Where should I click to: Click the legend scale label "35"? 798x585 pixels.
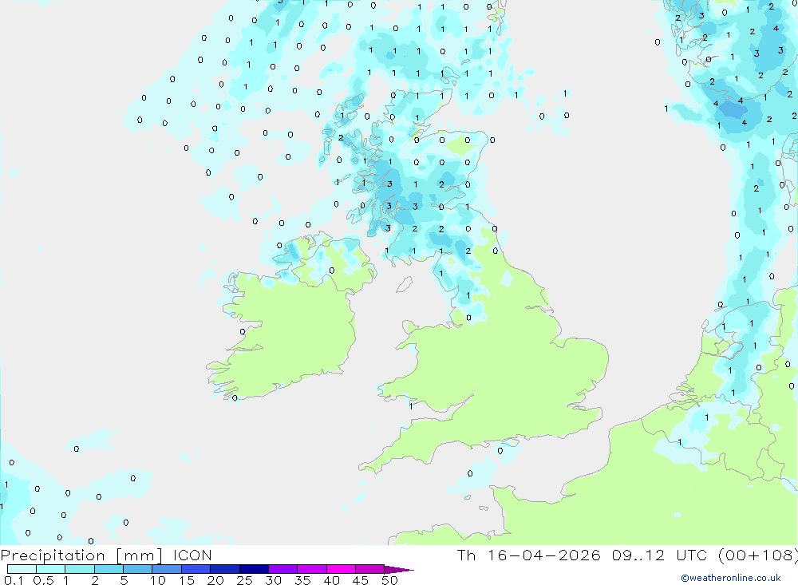(x=302, y=580)
